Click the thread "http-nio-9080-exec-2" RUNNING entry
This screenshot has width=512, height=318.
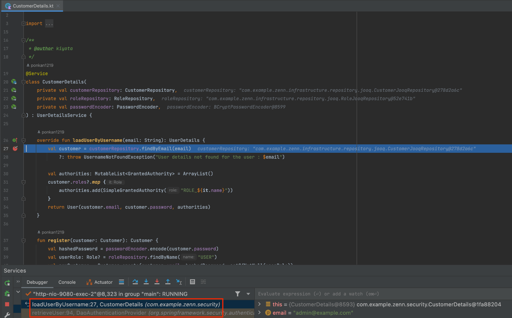pos(110,294)
